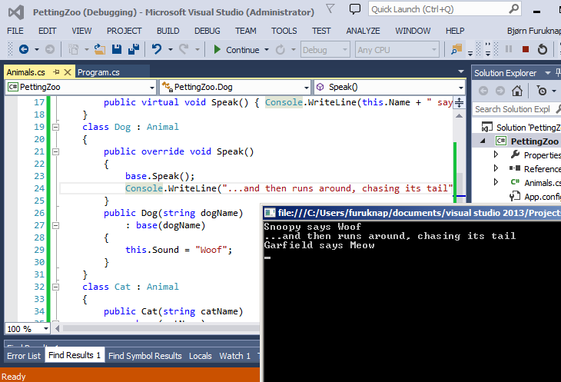Open the BUILD menu

168,31
